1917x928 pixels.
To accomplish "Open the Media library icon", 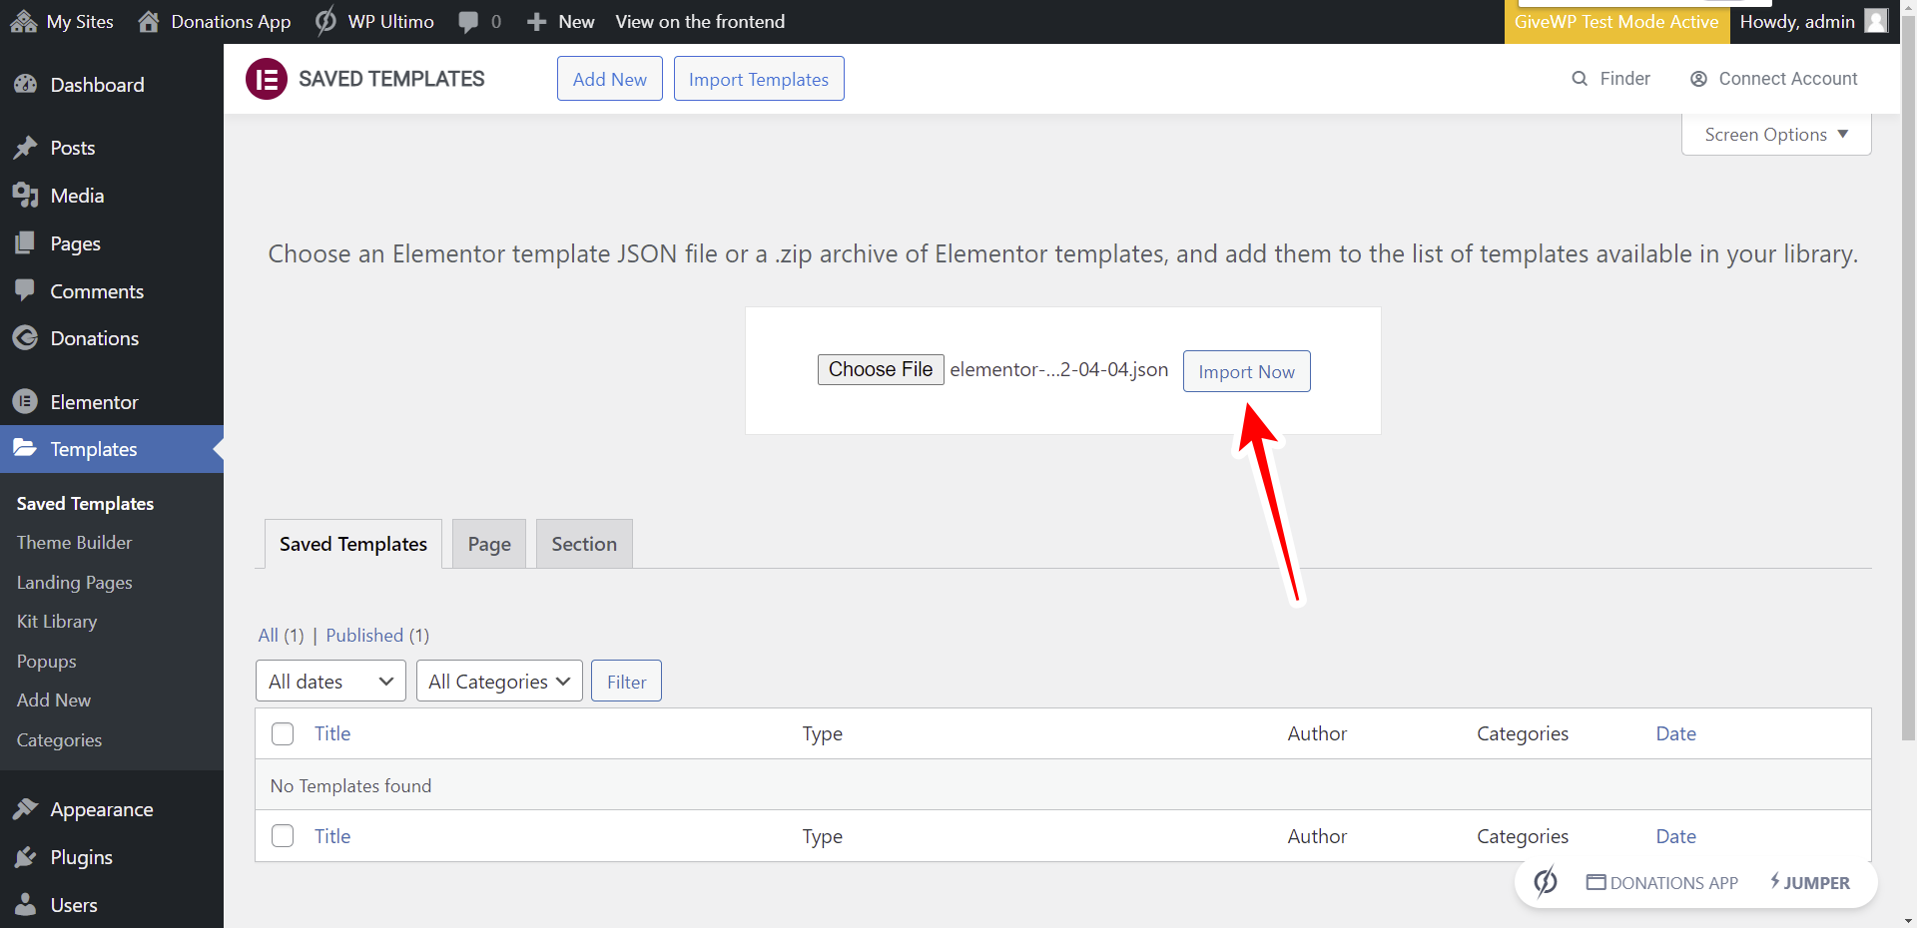I will click(x=25, y=196).
